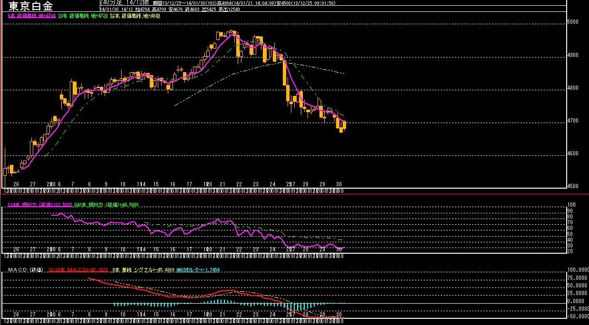Click the 042本 相対力 (終値)=44.5888 legend

pos(106,204)
